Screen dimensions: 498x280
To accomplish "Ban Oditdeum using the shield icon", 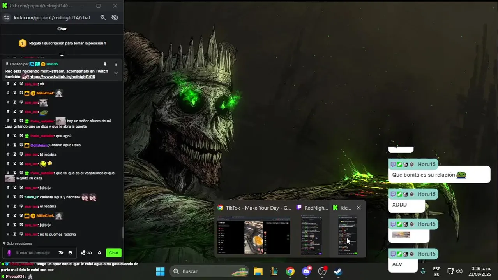I will click(x=21, y=145).
